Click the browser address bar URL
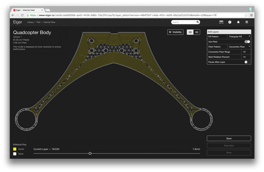 coord(123,15)
